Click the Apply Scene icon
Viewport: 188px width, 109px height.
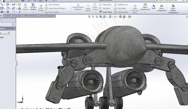click(x=124, y=17)
